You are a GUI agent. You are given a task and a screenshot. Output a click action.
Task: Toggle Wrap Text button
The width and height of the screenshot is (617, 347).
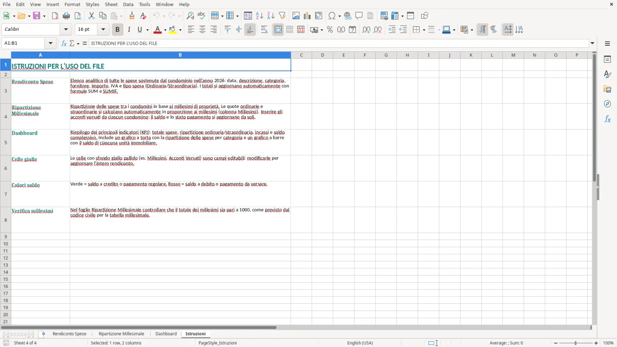click(x=264, y=30)
